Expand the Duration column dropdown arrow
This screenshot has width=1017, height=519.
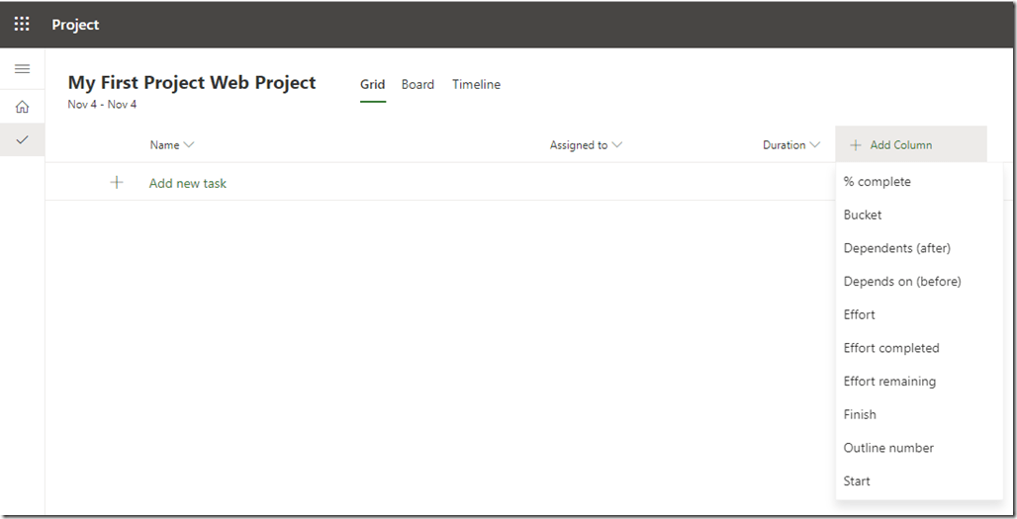pyautogui.click(x=815, y=145)
